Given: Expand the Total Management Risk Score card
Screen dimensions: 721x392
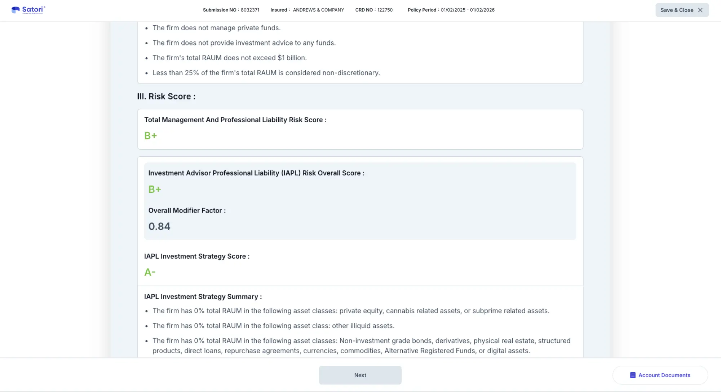Looking at the screenshot, I should click(359, 128).
